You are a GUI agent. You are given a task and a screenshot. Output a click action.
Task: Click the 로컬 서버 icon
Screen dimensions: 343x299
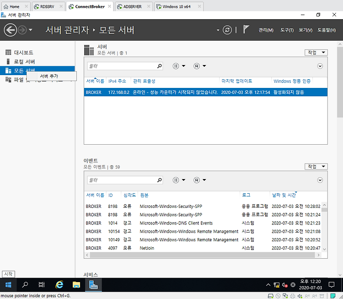click(x=8, y=61)
